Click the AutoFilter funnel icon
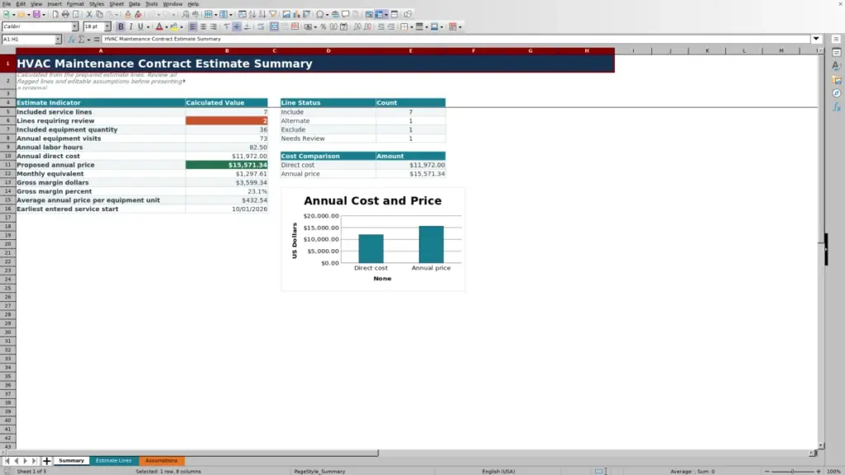This screenshot has width=845, height=475. pos(272,14)
